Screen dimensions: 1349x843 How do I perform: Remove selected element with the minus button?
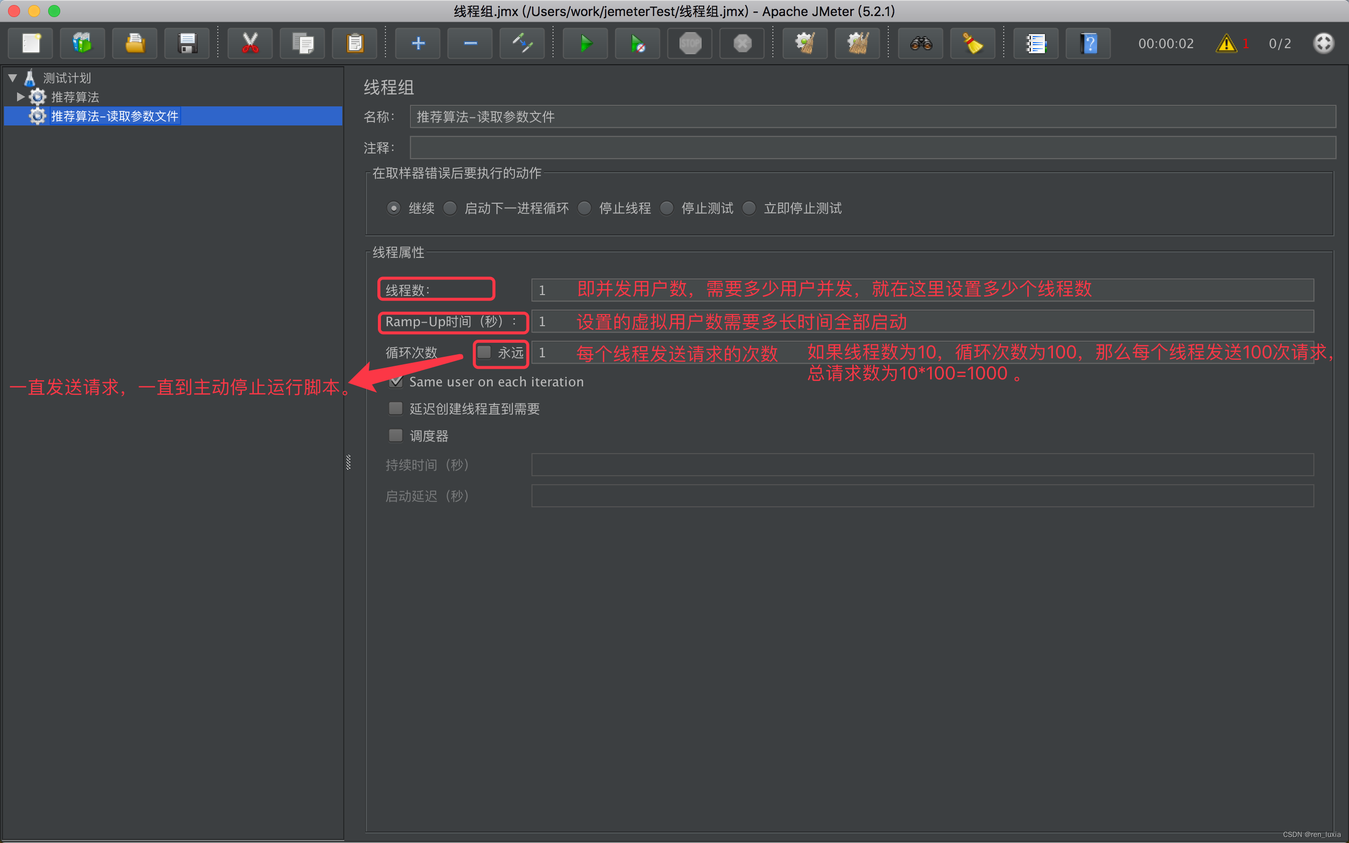pyautogui.click(x=469, y=43)
